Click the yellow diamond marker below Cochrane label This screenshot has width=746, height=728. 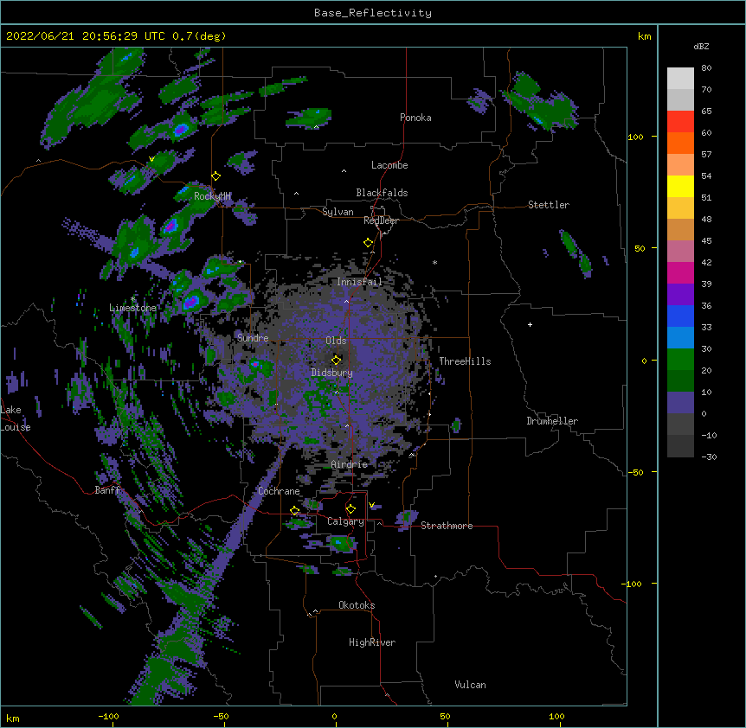(x=294, y=511)
